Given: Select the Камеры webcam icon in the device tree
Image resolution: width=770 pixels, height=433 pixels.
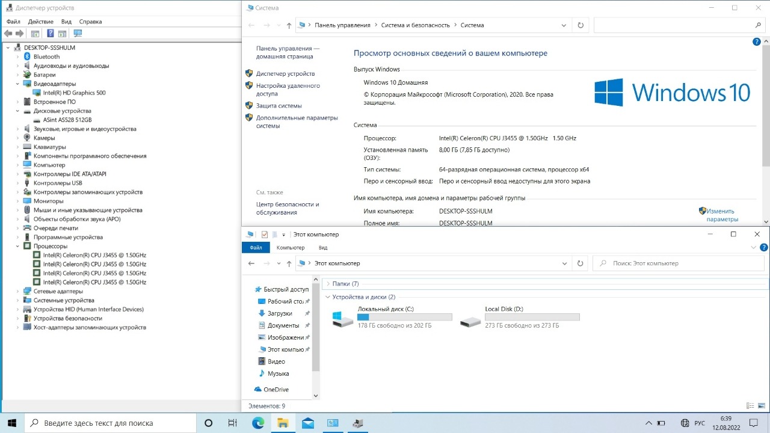Looking at the screenshot, I should point(27,138).
